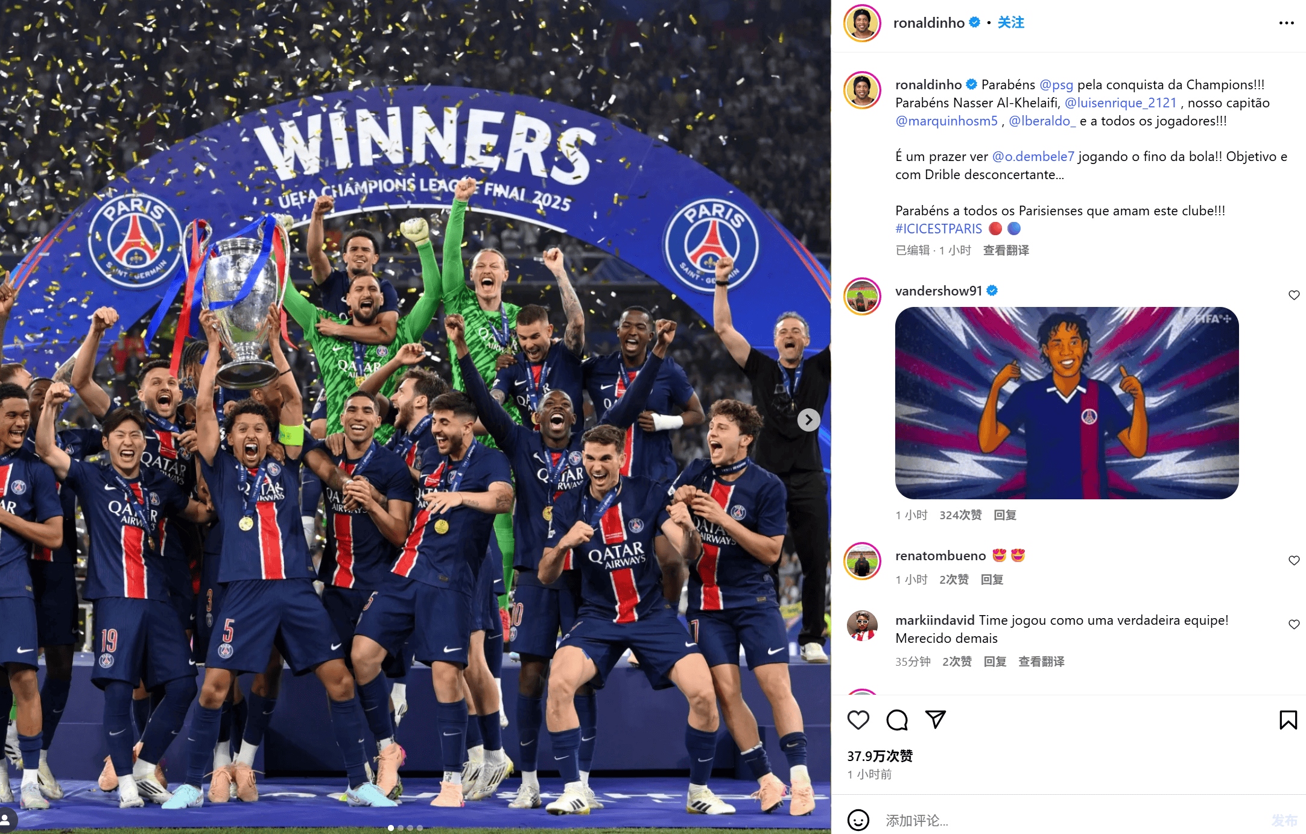Open ronaldinho's profile picture in the header
The height and width of the screenshot is (834, 1306).
862,23
